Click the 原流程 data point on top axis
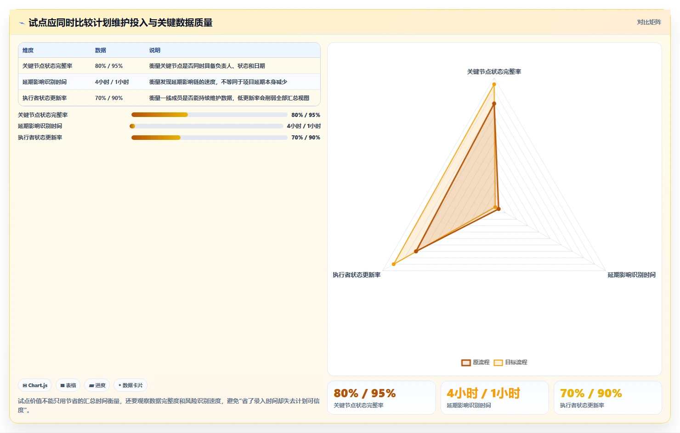Viewport: 680px width, 433px height. (494, 104)
